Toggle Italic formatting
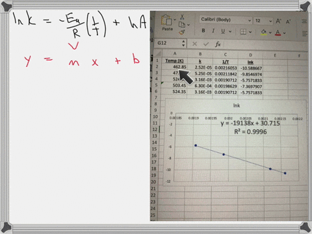The width and height of the screenshot is (312, 234). coord(213,31)
